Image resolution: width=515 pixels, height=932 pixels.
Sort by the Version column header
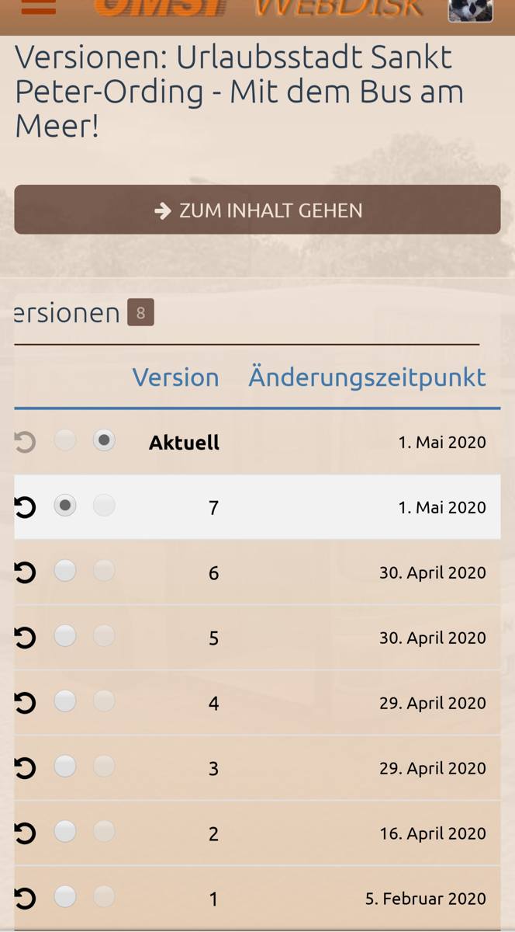(x=175, y=377)
